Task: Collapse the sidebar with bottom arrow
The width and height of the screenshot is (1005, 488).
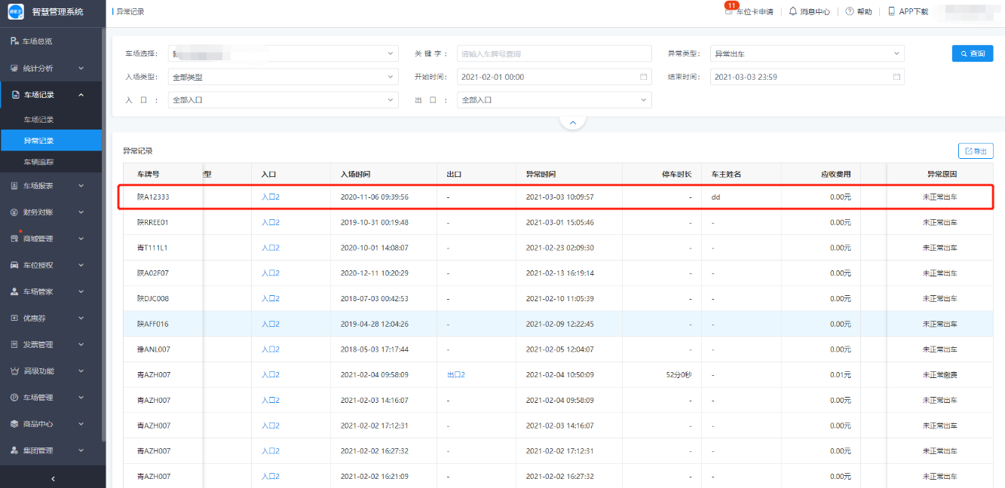Action: point(53,478)
